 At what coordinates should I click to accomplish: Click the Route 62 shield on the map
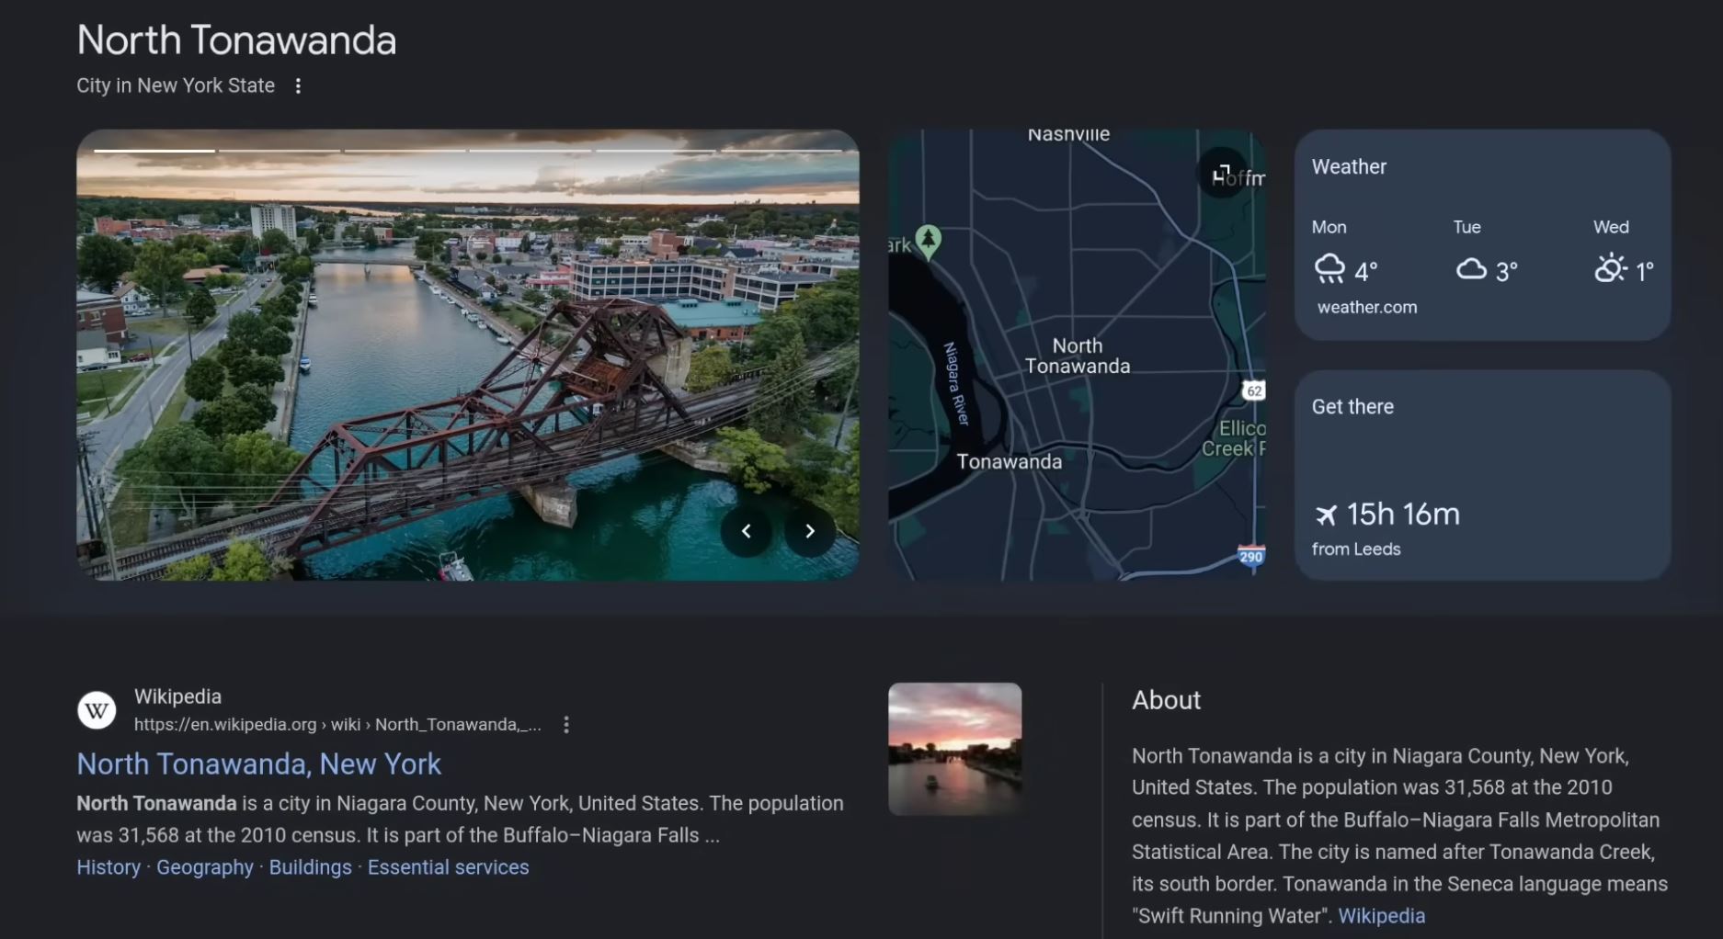[1254, 390]
